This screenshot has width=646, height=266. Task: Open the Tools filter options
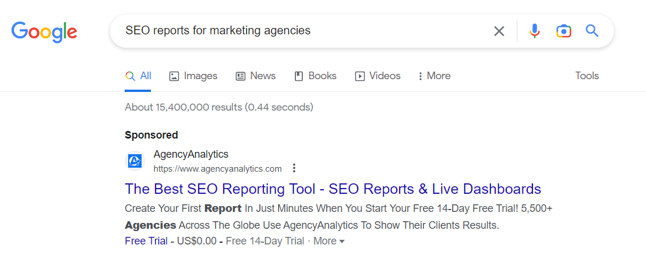tap(587, 76)
